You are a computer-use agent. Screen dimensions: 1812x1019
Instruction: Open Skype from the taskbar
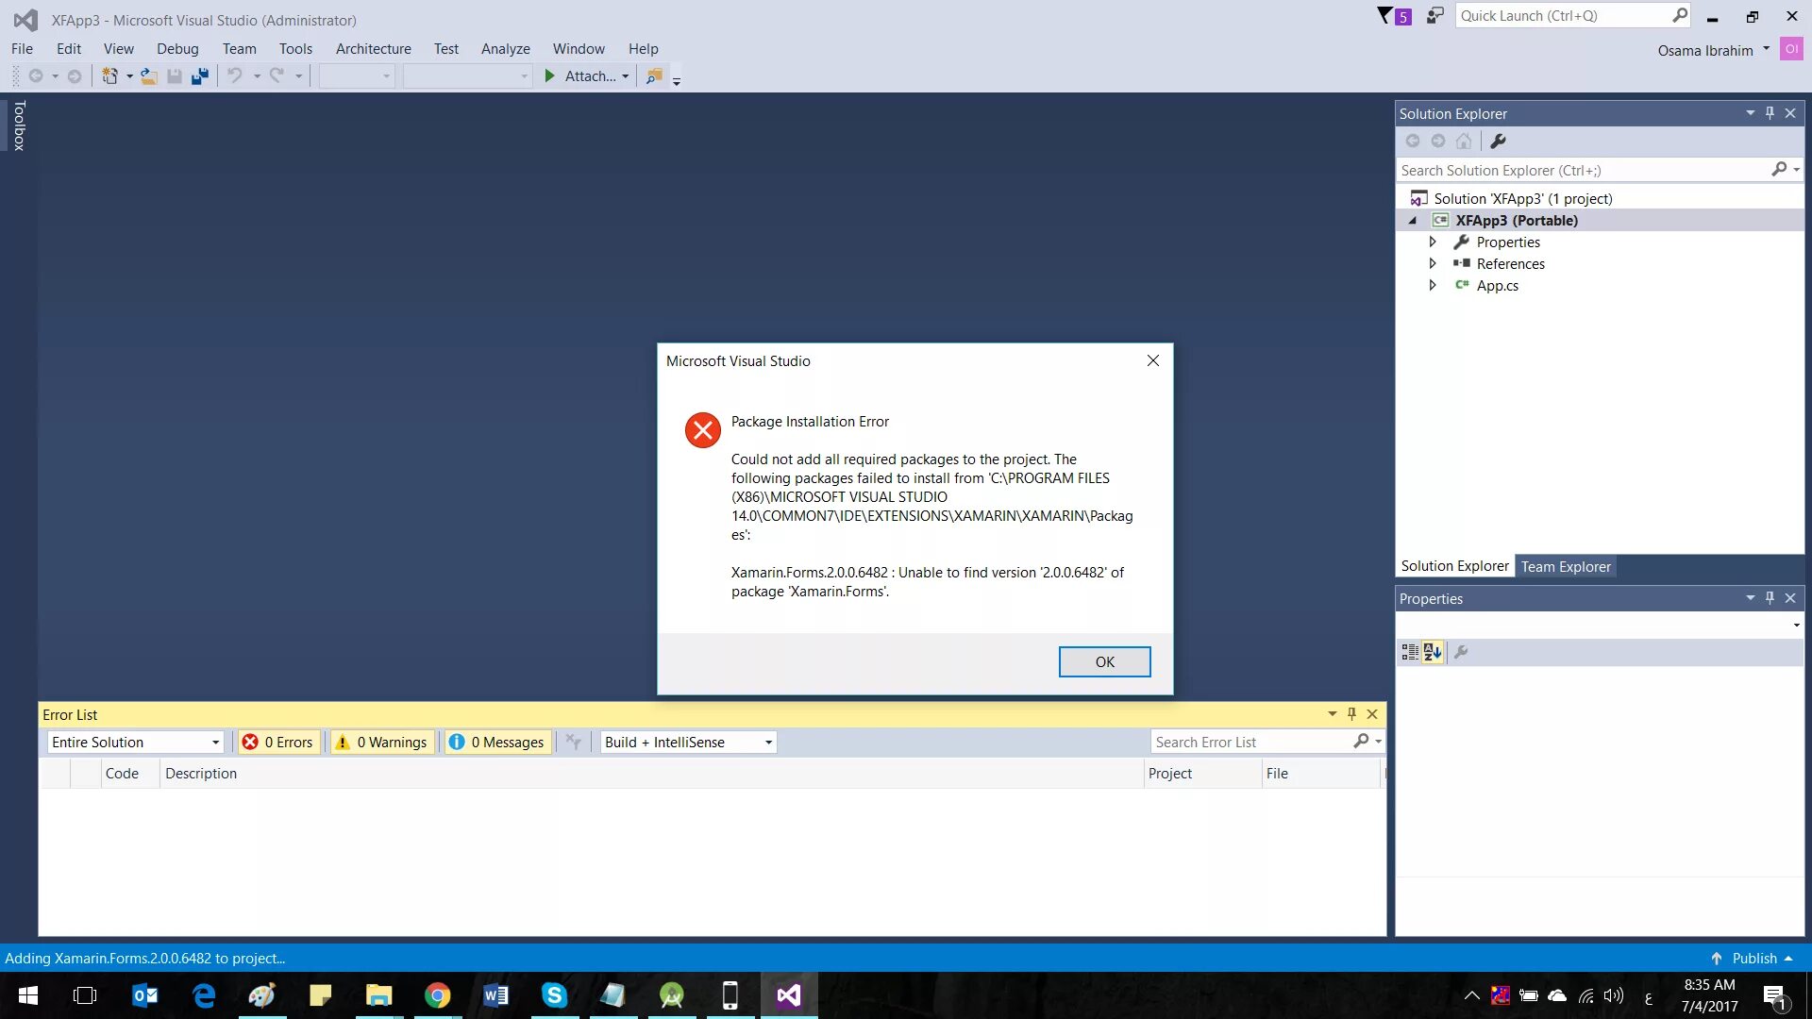click(x=554, y=995)
